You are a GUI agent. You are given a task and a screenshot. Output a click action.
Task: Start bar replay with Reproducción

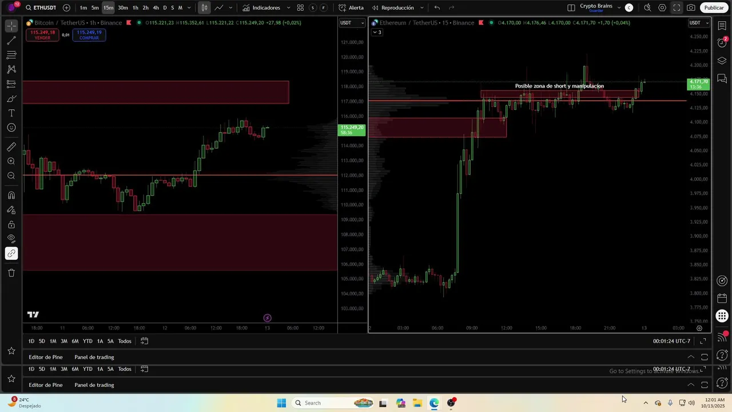tap(393, 8)
